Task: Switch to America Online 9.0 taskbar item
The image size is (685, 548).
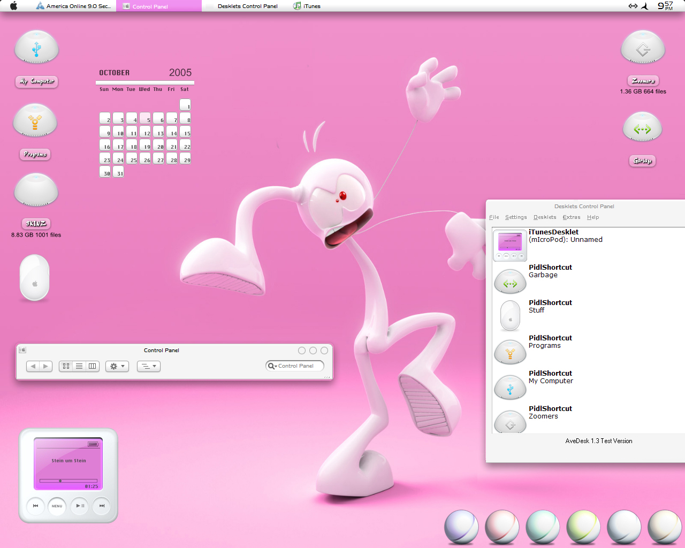Action: coord(73,6)
